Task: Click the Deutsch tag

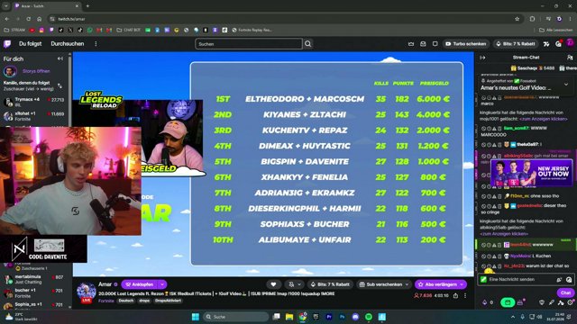Action: click(126, 301)
